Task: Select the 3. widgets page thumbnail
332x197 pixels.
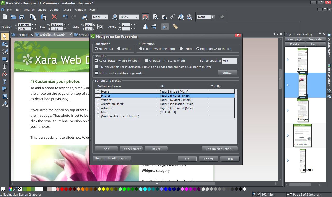Action: [302, 110]
